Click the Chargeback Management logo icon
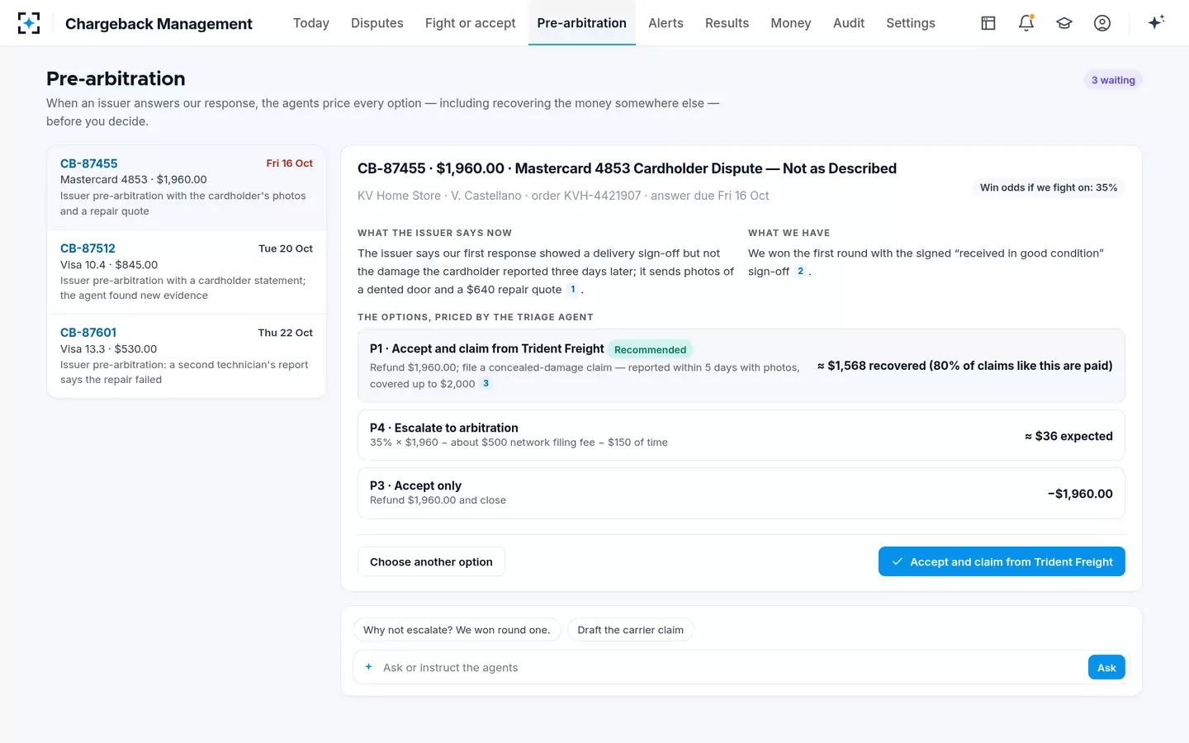 coord(29,23)
